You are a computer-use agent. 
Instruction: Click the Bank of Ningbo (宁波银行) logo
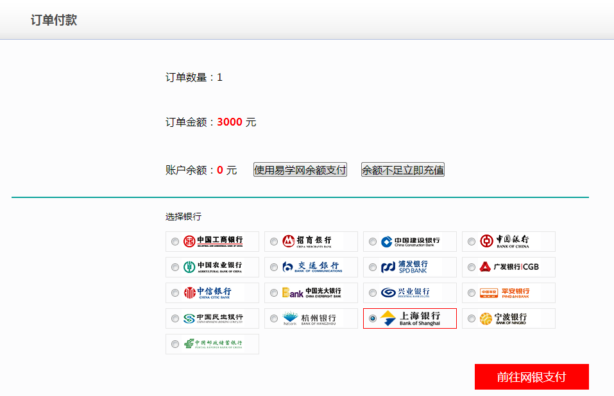pyautogui.click(x=504, y=318)
